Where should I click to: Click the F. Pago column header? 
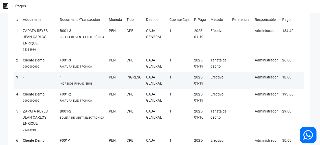coord(200,20)
